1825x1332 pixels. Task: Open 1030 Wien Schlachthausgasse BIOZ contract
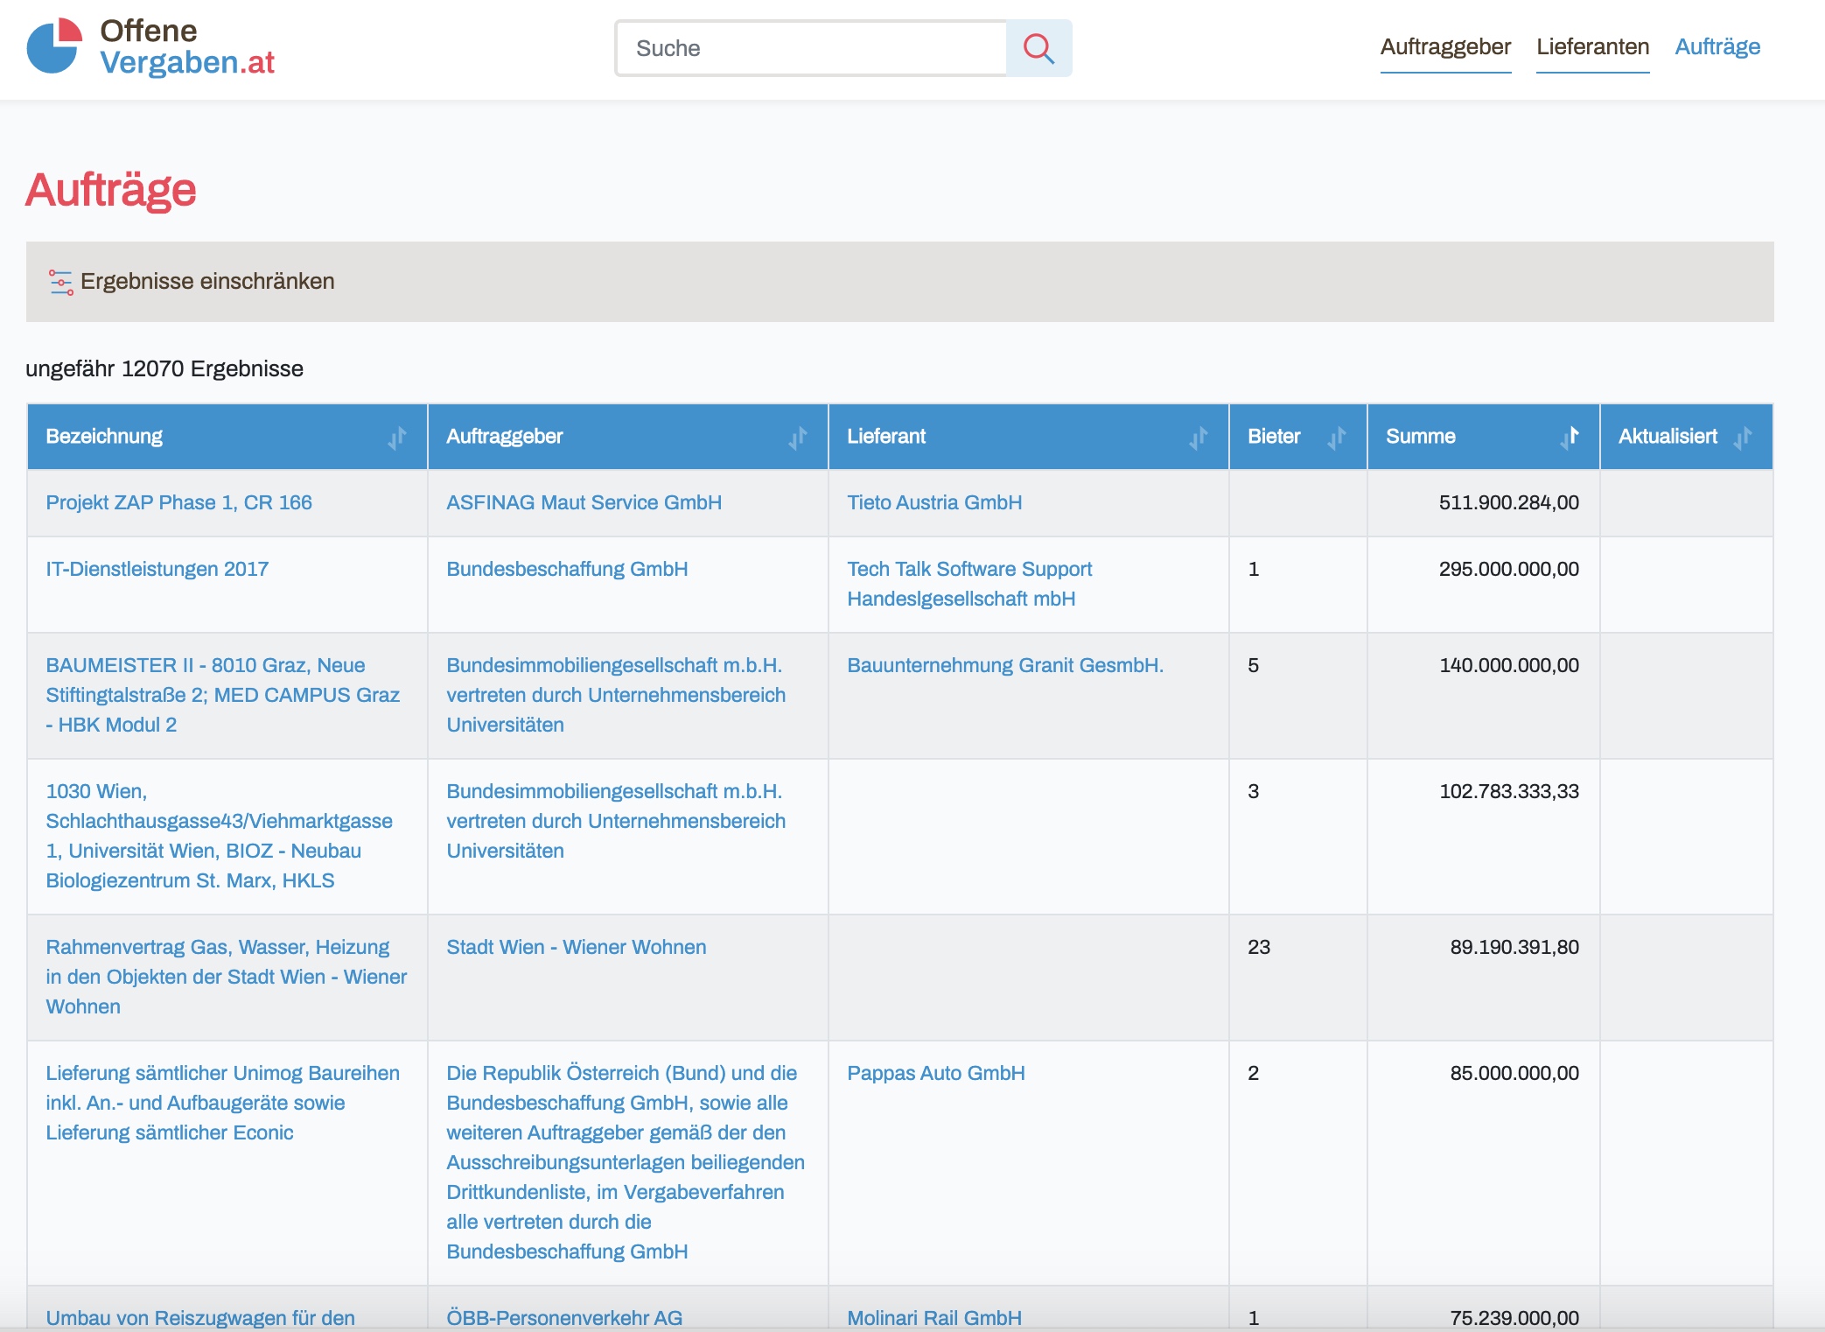(x=219, y=836)
